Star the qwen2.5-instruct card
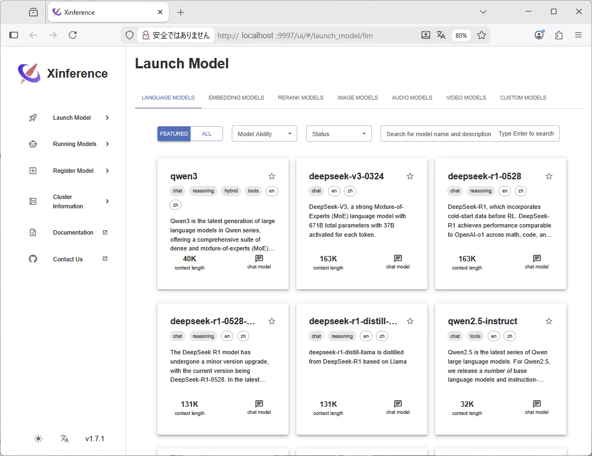Image resolution: width=592 pixels, height=456 pixels. pos(549,321)
